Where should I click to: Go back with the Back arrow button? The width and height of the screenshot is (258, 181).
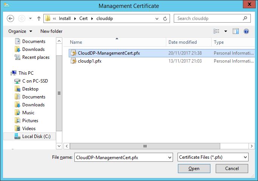[x=10, y=18]
